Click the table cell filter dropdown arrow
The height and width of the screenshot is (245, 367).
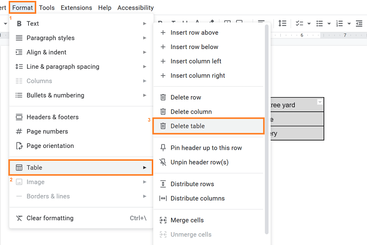[320, 102]
